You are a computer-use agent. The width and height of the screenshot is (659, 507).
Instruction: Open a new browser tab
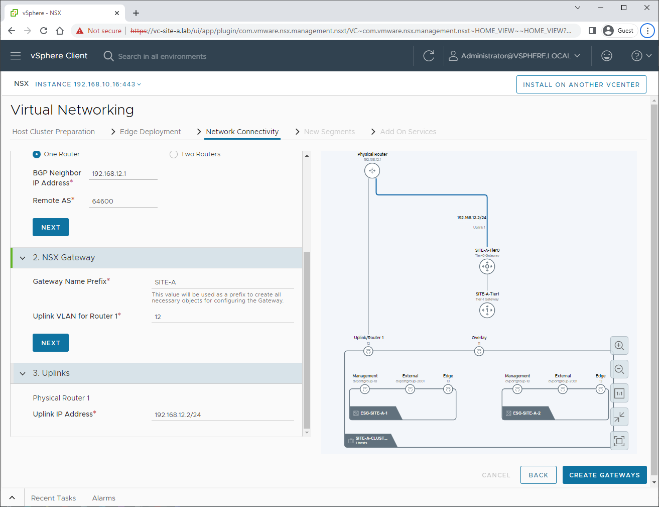(x=136, y=13)
